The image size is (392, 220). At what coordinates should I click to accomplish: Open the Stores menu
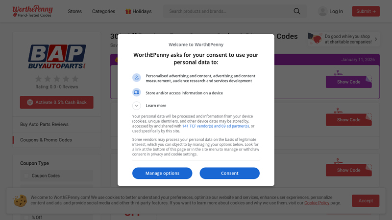point(75,11)
